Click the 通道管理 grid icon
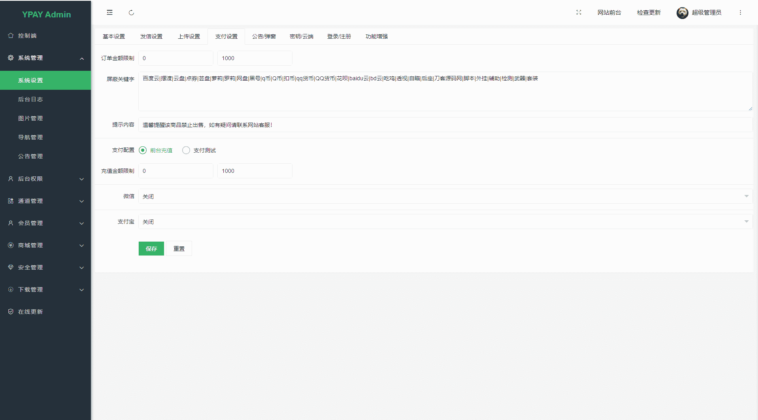 (x=11, y=201)
